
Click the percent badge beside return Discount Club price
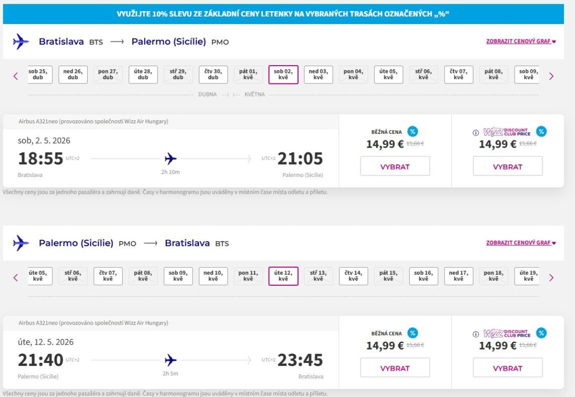click(x=541, y=333)
